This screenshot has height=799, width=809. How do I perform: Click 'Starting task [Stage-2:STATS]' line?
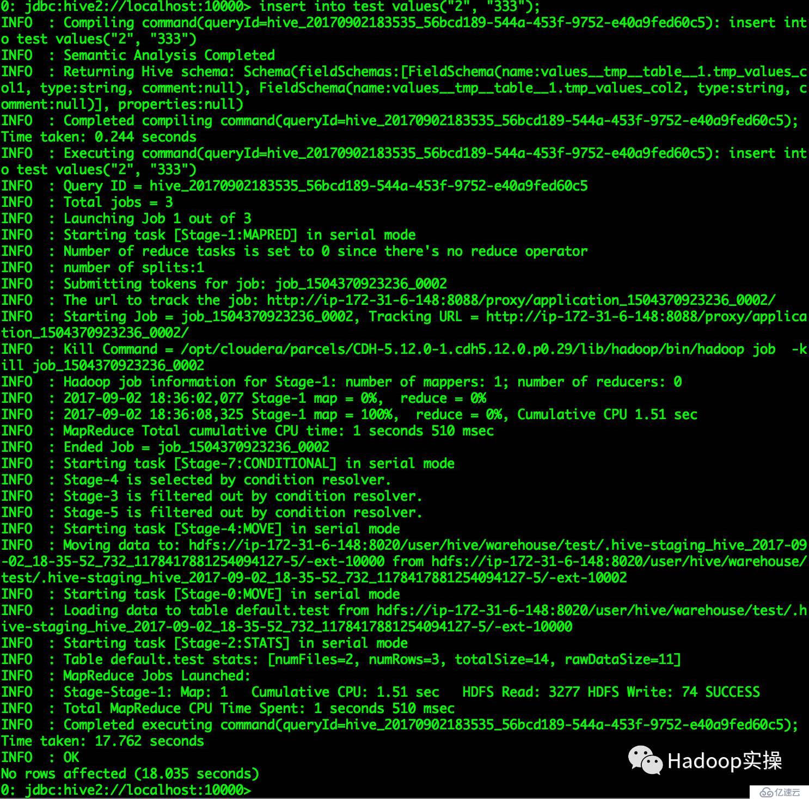click(204, 643)
